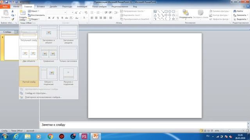
Task: Select the Text Box shape icon
Action: (x=155, y=11)
